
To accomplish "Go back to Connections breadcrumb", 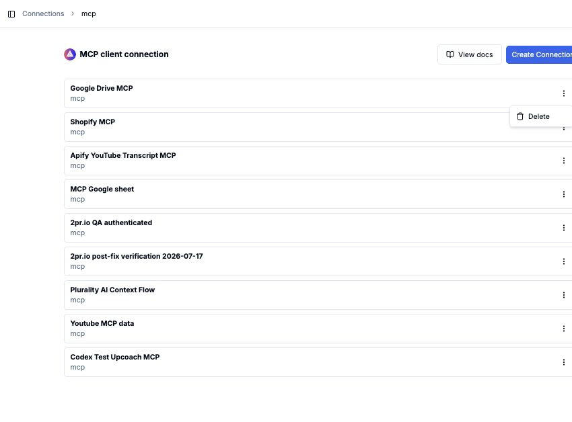I will pyautogui.click(x=43, y=13).
